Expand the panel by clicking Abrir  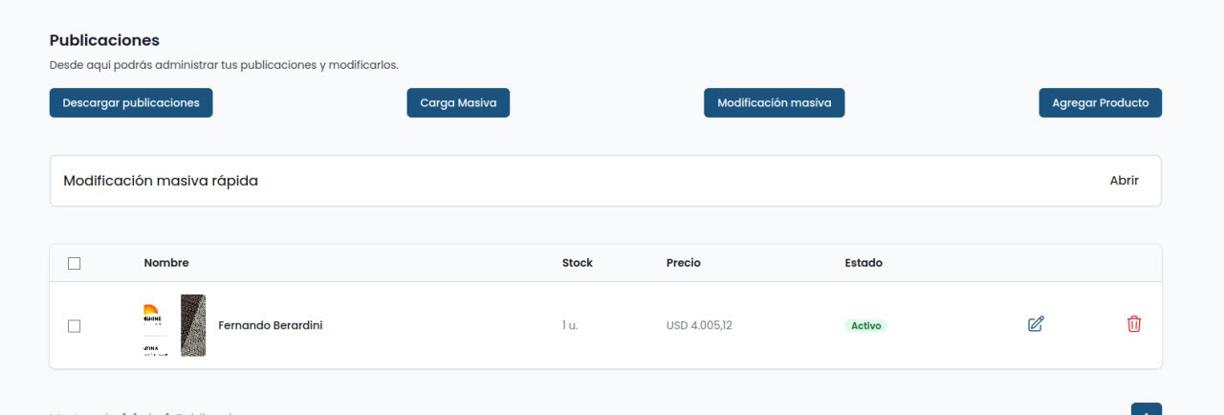(1124, 181)
